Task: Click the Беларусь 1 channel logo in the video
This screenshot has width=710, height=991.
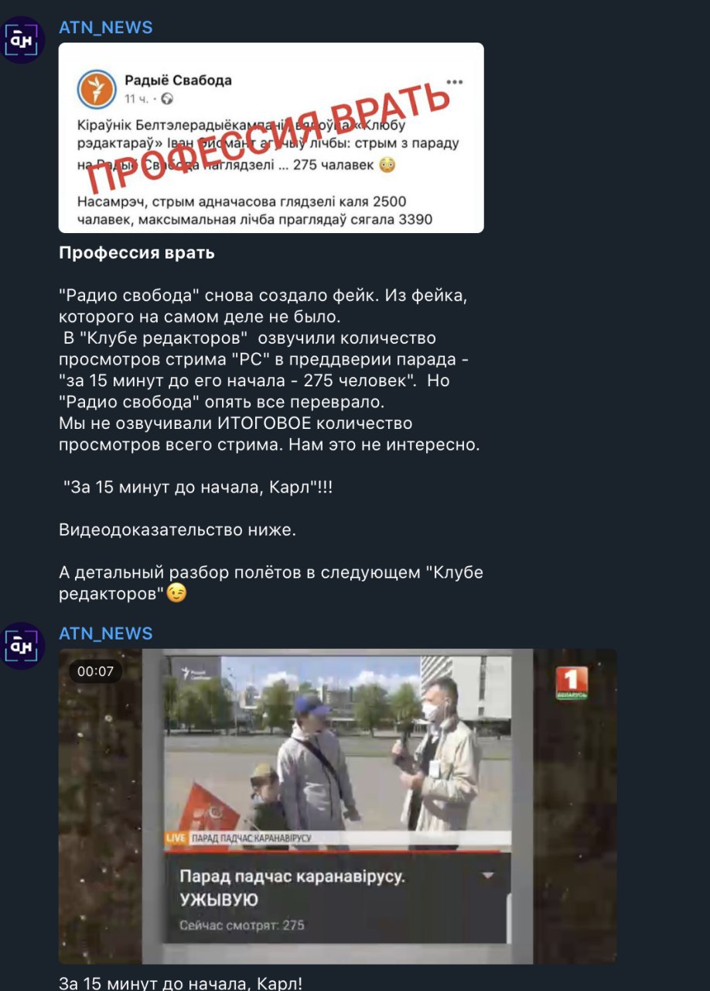Action: click(x=572, y=684)
